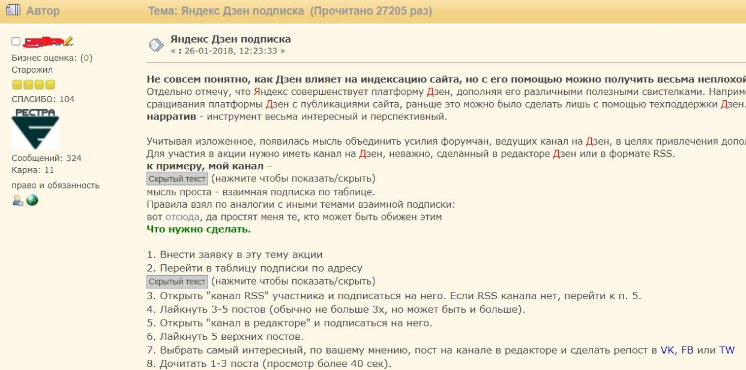Show hidden text after 'мой канал'
Viewport: 746px width, 370px height.
[178, 179]
